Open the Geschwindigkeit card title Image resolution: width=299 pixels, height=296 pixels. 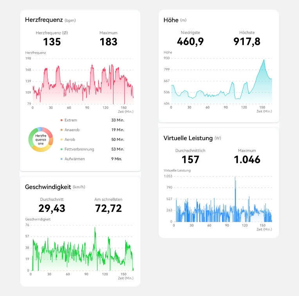tap(48, 187)
